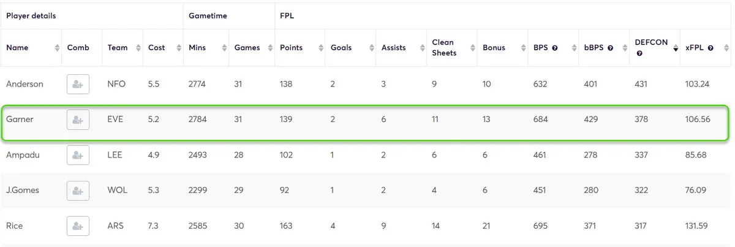Sort by Clean Sheets column header
The height and width of the screenshot is (247, 735).
pos(443,48)
